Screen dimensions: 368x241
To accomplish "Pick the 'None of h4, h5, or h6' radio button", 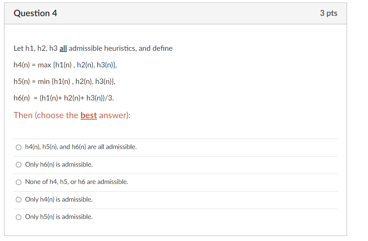I will [18, 182].
